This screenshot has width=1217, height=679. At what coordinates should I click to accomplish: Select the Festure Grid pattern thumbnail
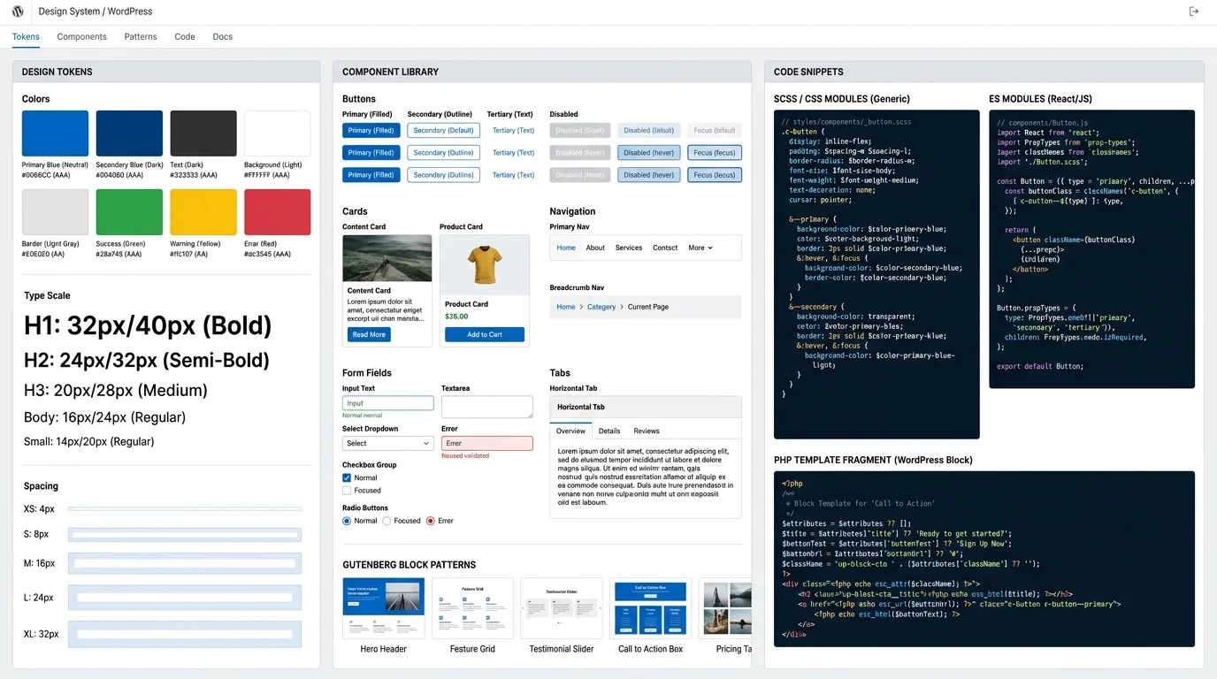[x=472, y=608]
